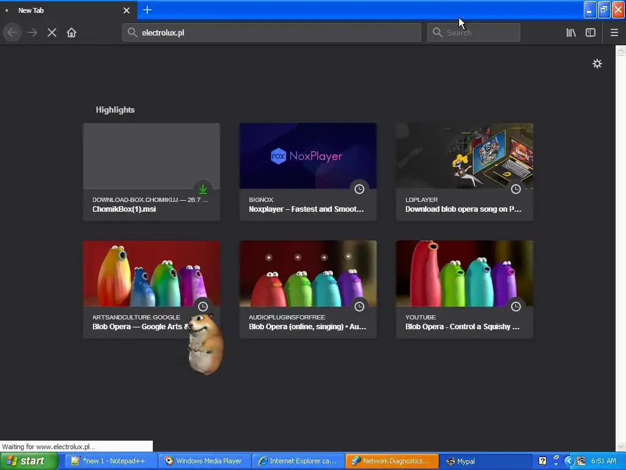The height and width of the screenshot is (470, 626).
Task: Click the address bar showing electrolux.pl
Action: [x=271, y=32]
